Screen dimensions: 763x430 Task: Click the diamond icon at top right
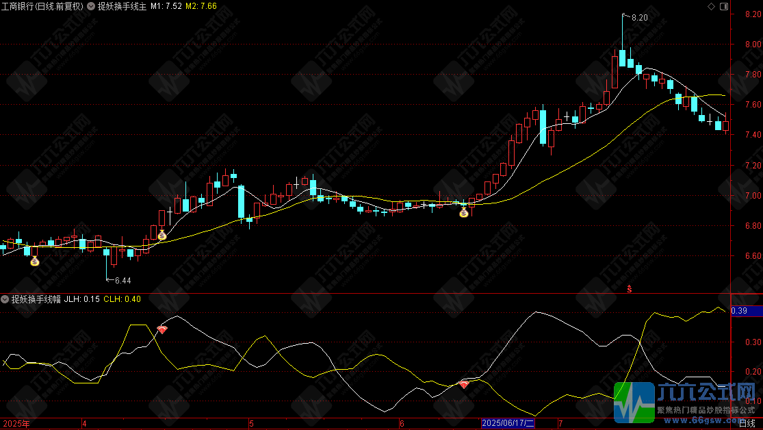711,6
